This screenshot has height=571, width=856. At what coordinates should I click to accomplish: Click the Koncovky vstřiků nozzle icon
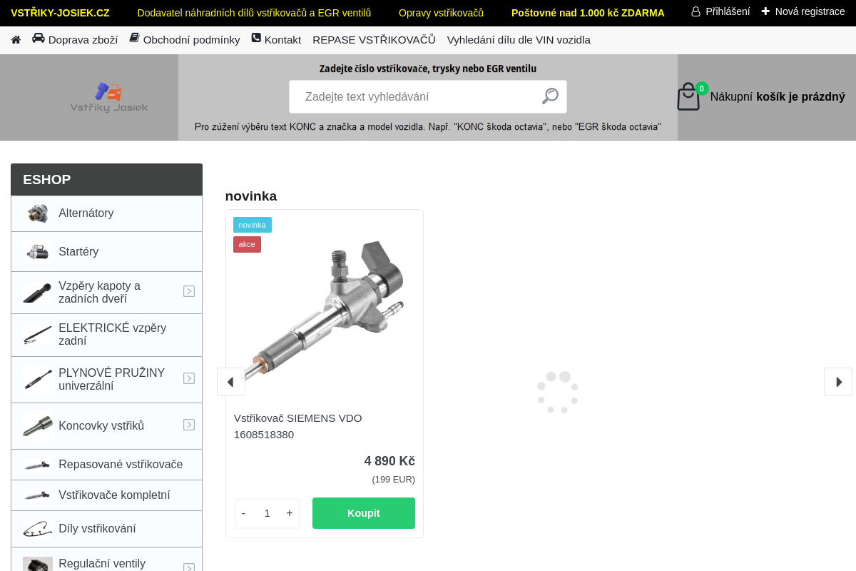point(37,426)
